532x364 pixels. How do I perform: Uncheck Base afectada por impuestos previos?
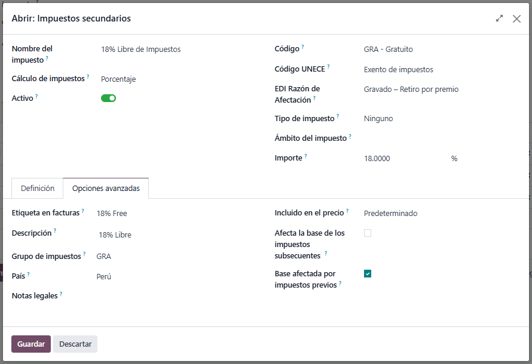pyautogui.click(x=368, y=274)
